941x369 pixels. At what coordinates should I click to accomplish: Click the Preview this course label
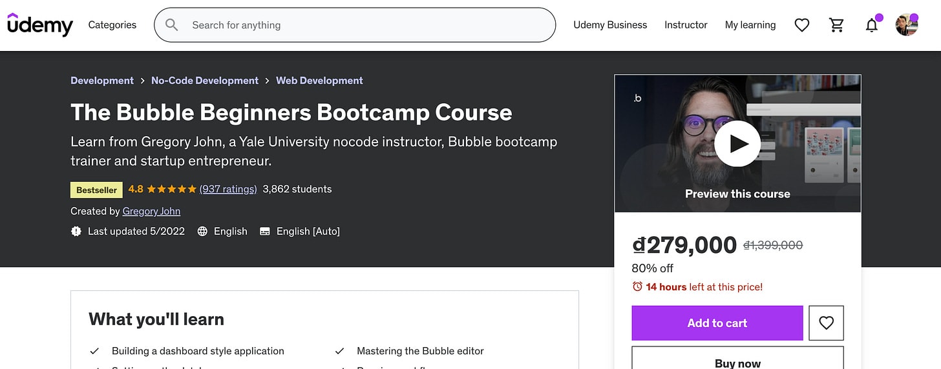pyautogui.click(x=737, y=194)
